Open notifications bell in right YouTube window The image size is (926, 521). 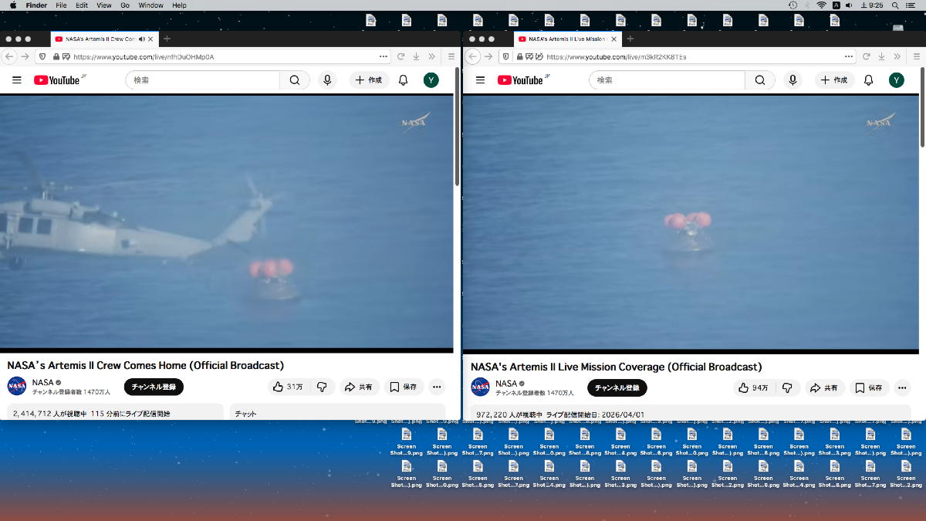pyautogui.click(x=868, y=80)
